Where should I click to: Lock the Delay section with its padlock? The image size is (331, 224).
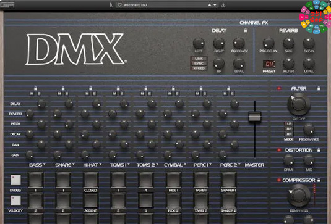(246, 30)
